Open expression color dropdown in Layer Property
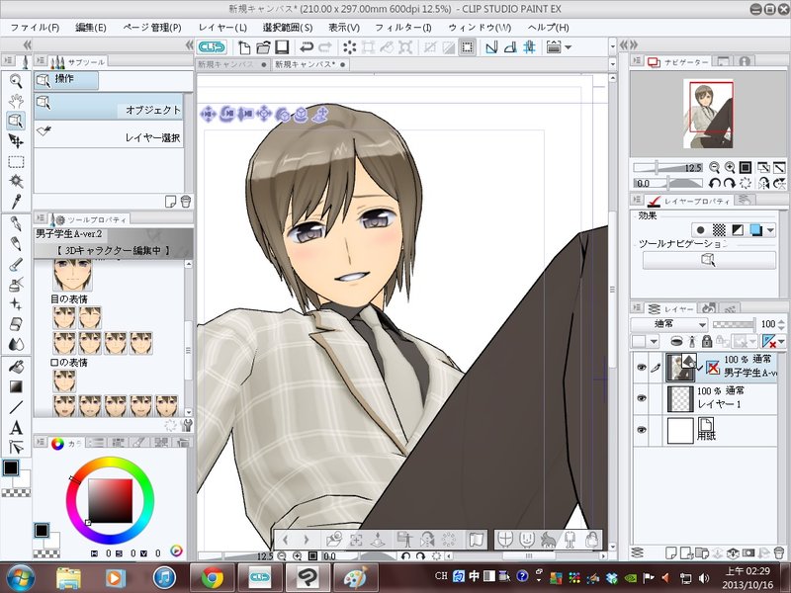 click(770, 230)
